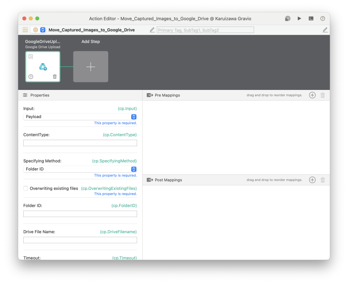Open the Properties panel settings icon
The width and height of the screenshot is (348, 284).
tap(25, 95)
